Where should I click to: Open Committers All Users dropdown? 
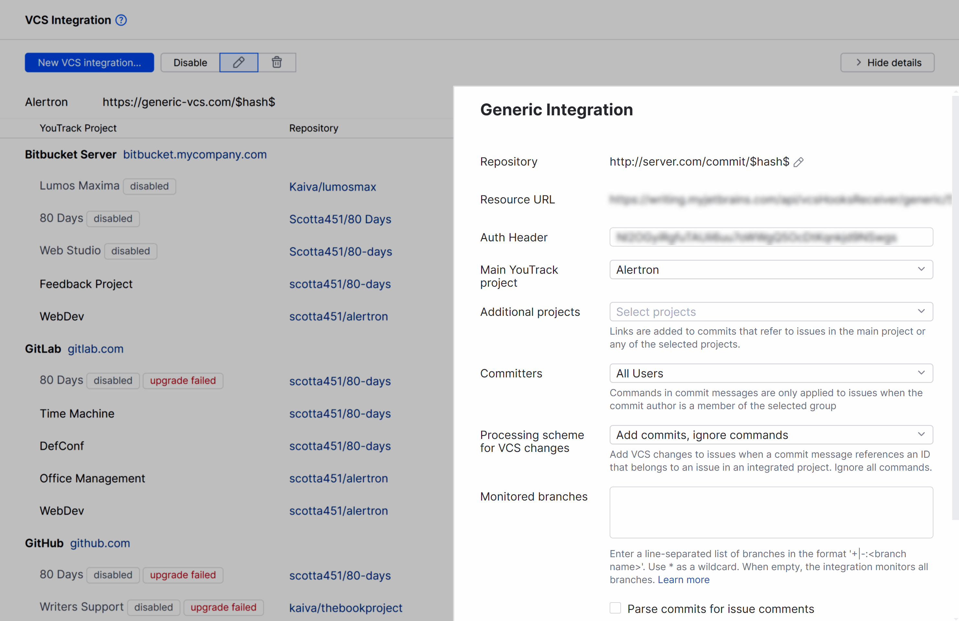pyautogui.click(x=771, y=374)
